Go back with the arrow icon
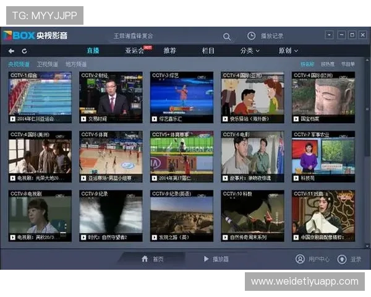 [x=11, y=51]
